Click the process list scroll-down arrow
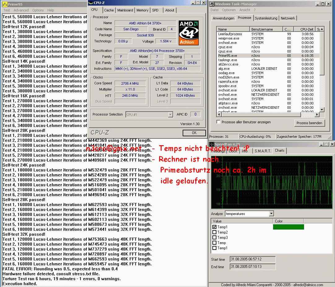335x287 pixels. 322,110
